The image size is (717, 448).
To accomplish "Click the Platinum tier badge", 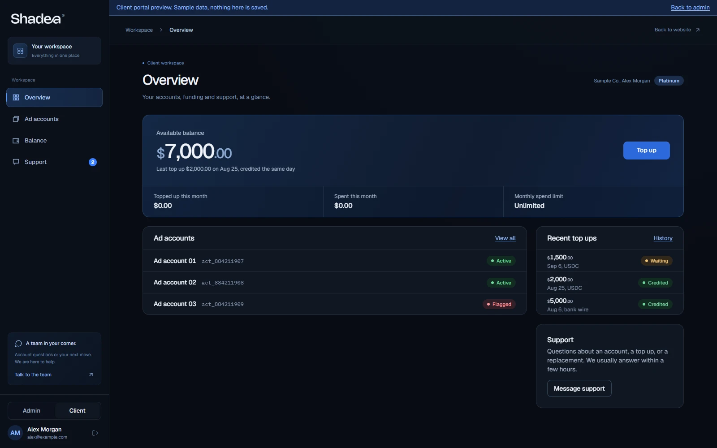I will pos(669,81).
